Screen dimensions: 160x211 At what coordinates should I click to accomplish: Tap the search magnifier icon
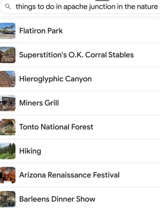pos(8,6)
